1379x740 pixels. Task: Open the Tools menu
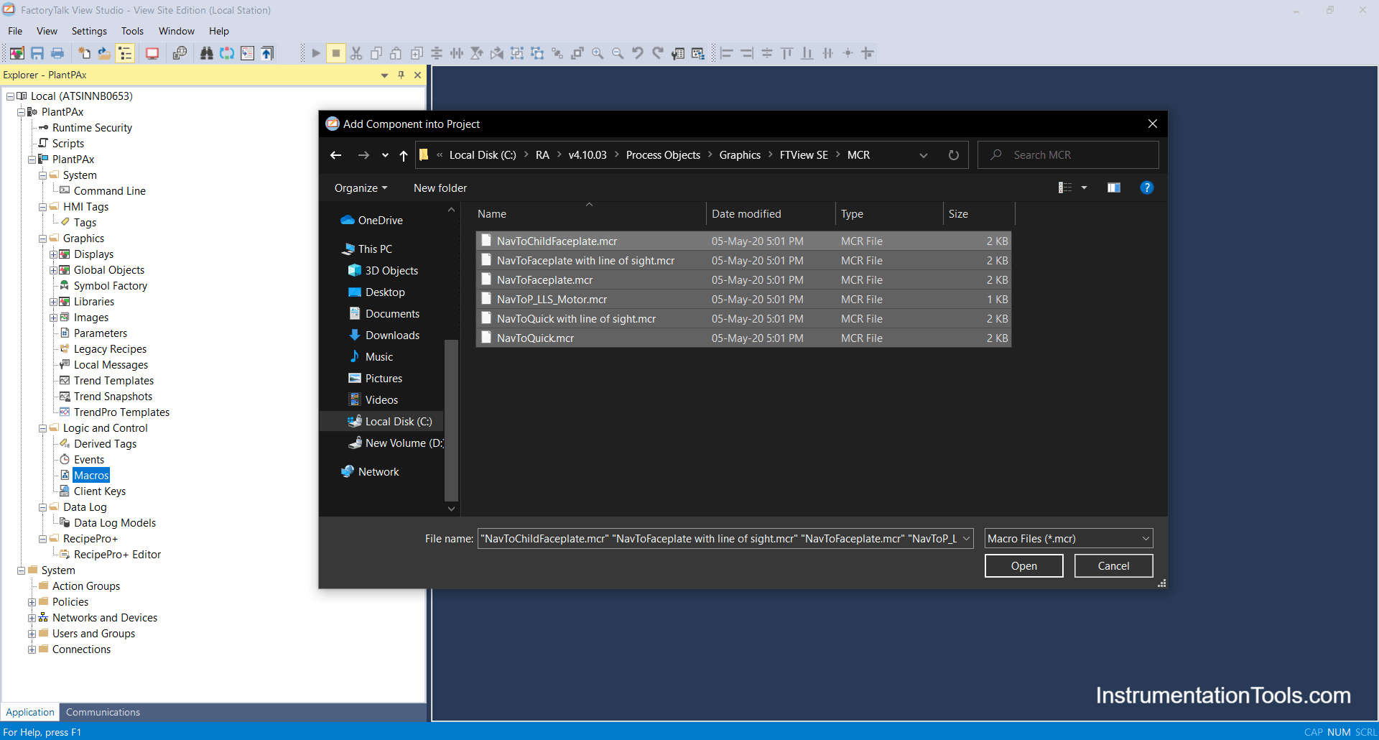click(x=132, y=31)
